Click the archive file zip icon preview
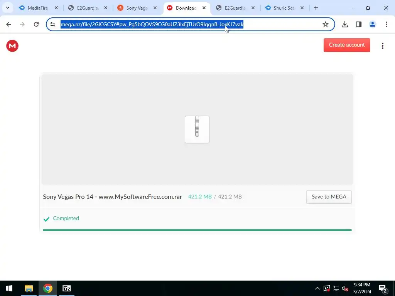 click(197, 129)
